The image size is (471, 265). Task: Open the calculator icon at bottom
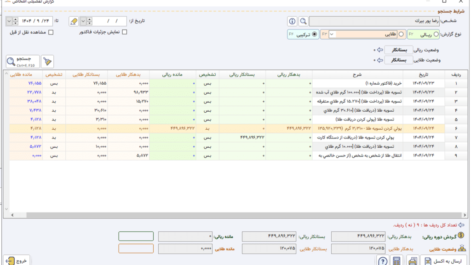click(x=396, y=261)
